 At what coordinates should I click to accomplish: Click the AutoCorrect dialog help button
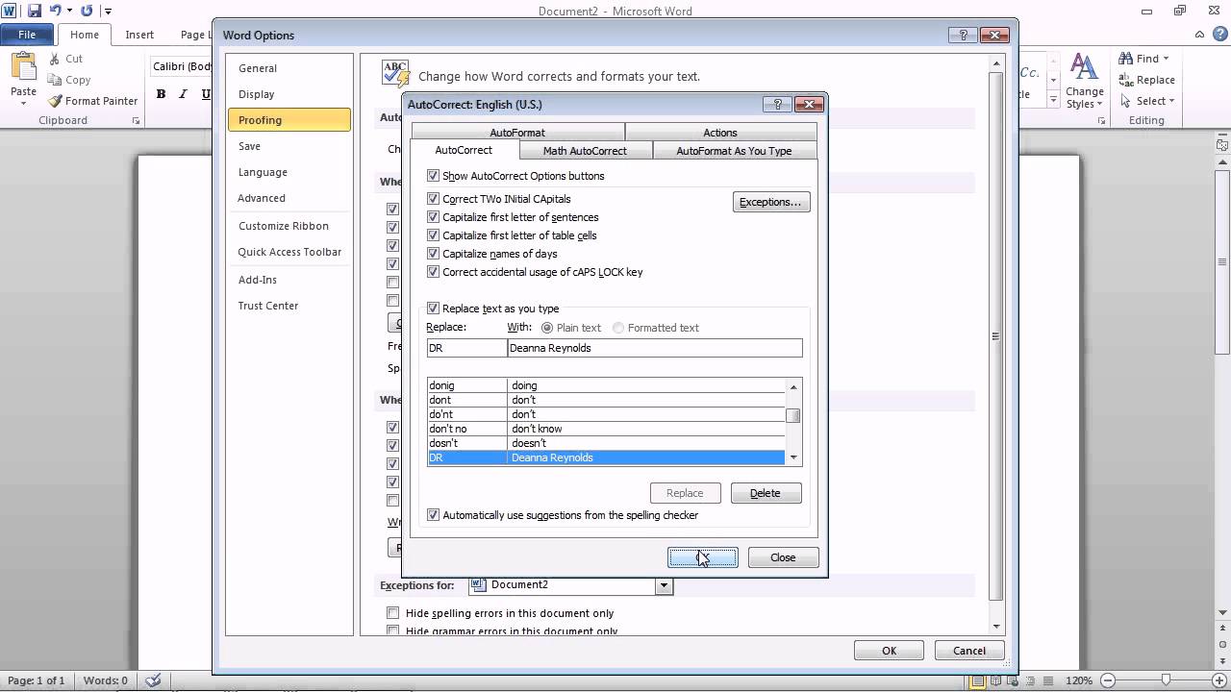(777, 104)
